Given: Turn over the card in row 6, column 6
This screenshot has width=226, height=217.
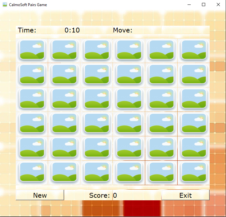Looking at the screenshot, I should [193, 172].
